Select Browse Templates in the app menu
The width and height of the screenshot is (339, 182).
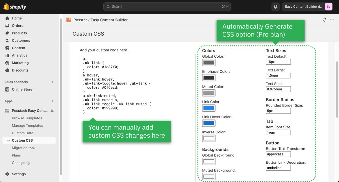(27, 118)
